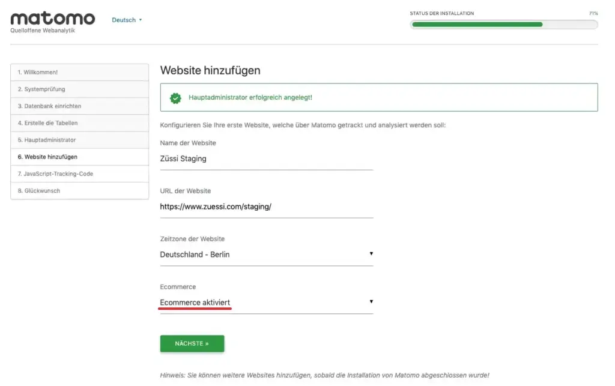
Task: Open the Ecommerce dropdown arrow
Action: 371,301
